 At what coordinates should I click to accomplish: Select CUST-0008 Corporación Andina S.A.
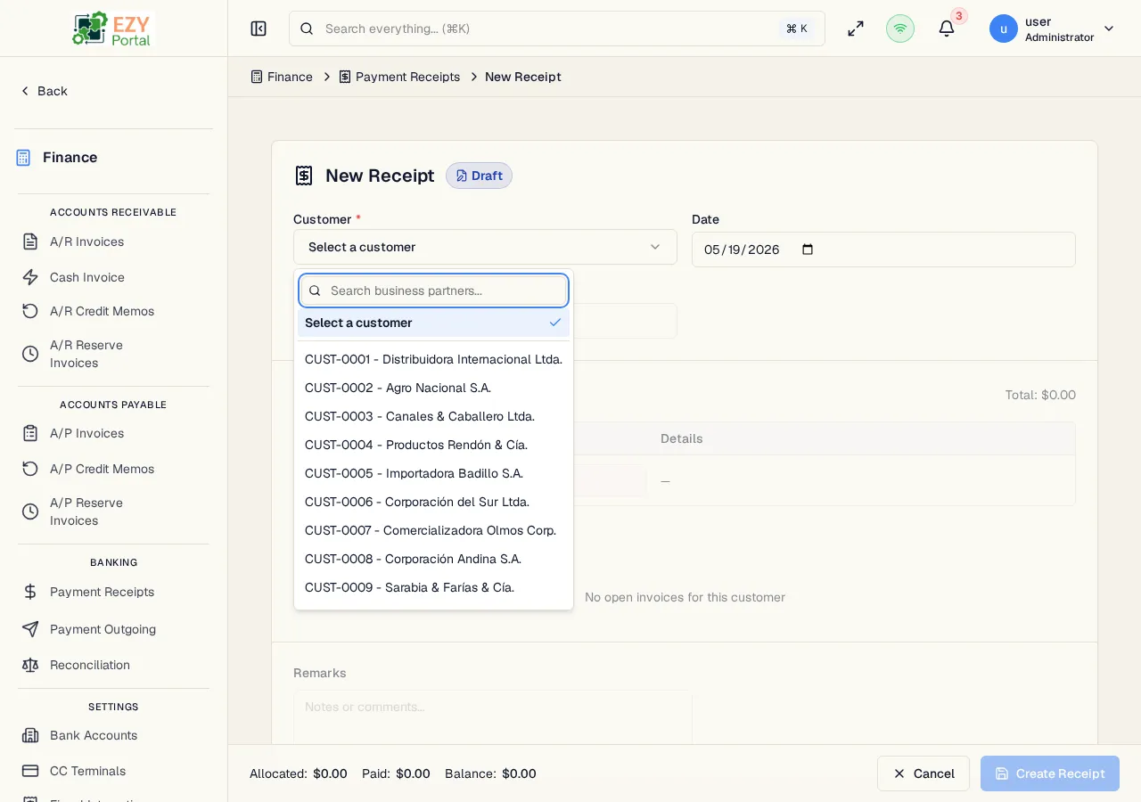coord(433,559)
